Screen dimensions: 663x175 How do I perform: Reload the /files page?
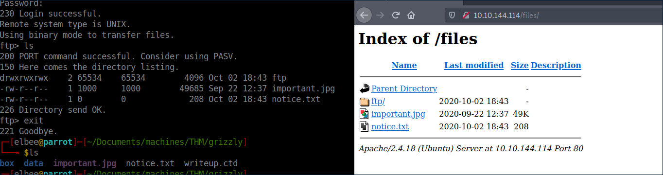(396, 15)
